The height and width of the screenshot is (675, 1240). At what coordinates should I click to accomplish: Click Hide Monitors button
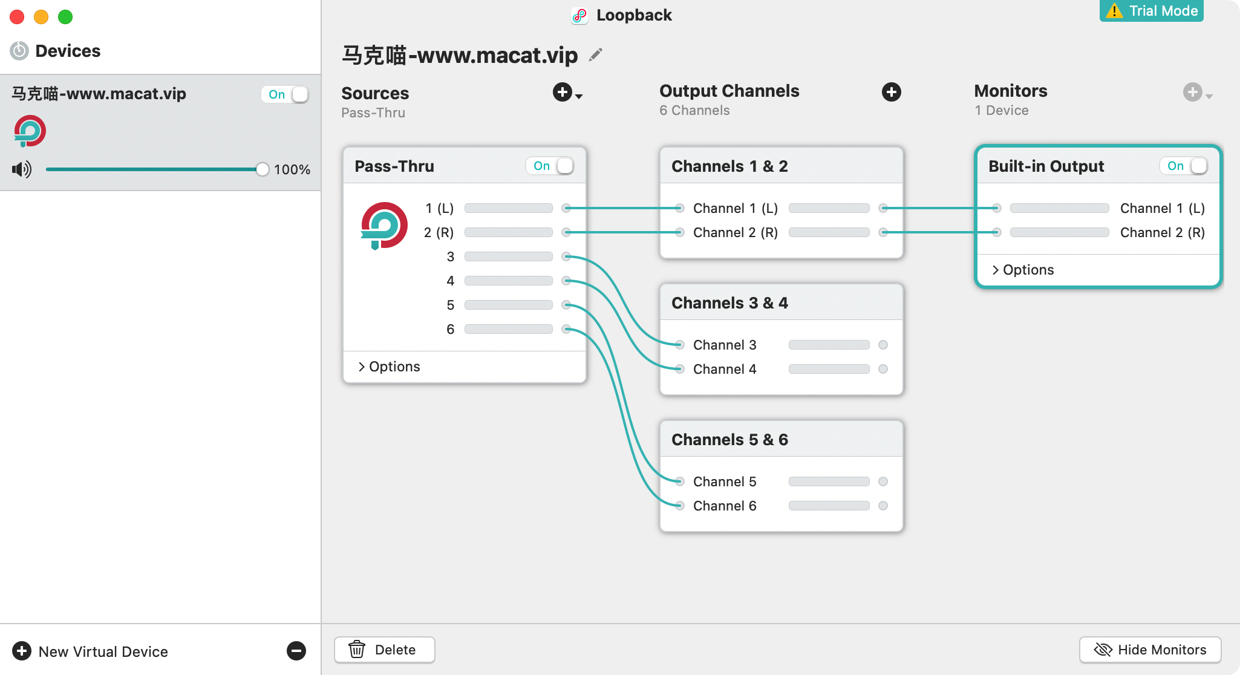(1150, 650)
